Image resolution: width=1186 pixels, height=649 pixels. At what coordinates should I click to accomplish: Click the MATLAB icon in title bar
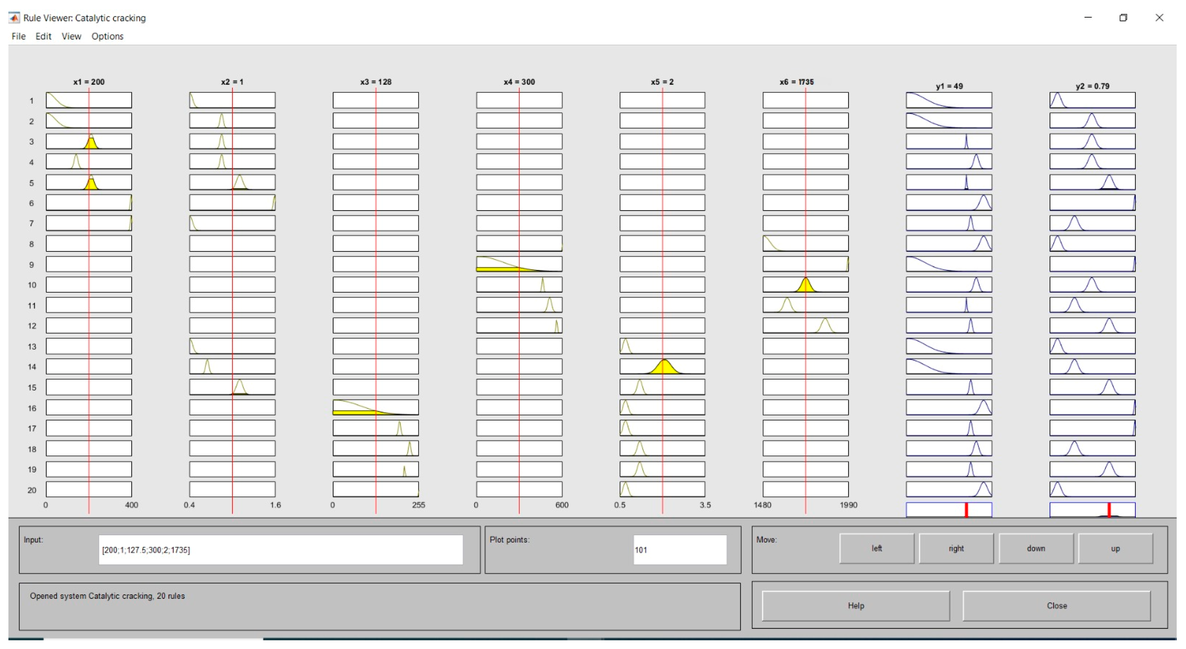coord(14,18)
